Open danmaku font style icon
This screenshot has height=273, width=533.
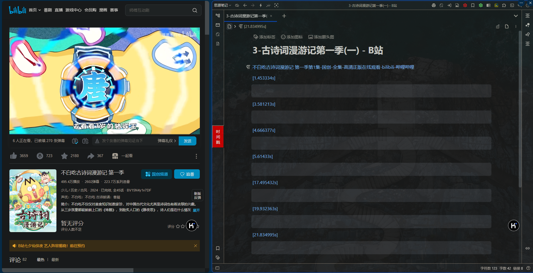(x=97, y=141)
